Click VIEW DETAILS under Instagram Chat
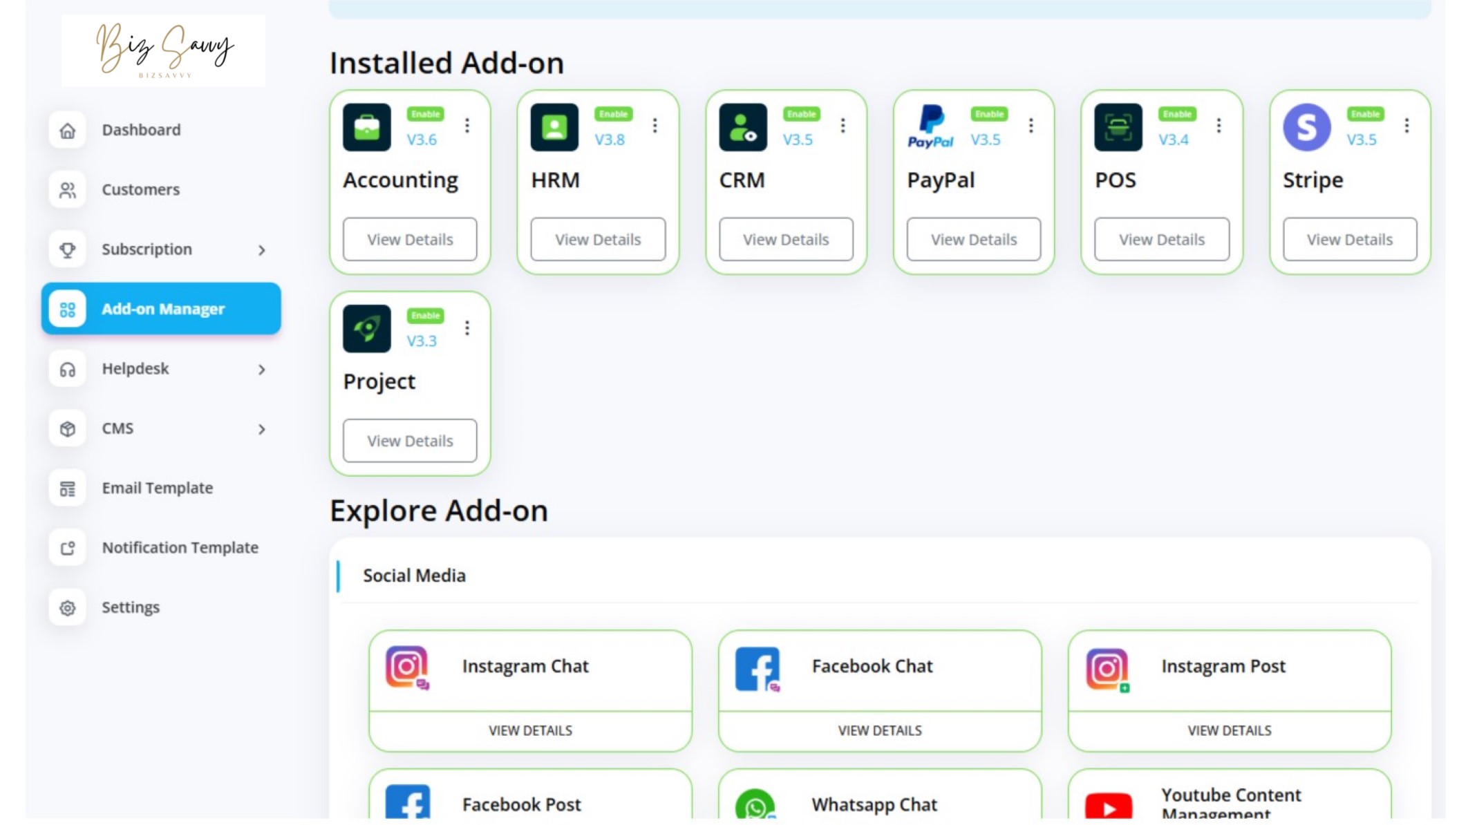Screen dimensions: 1468x825 point(530,731)
